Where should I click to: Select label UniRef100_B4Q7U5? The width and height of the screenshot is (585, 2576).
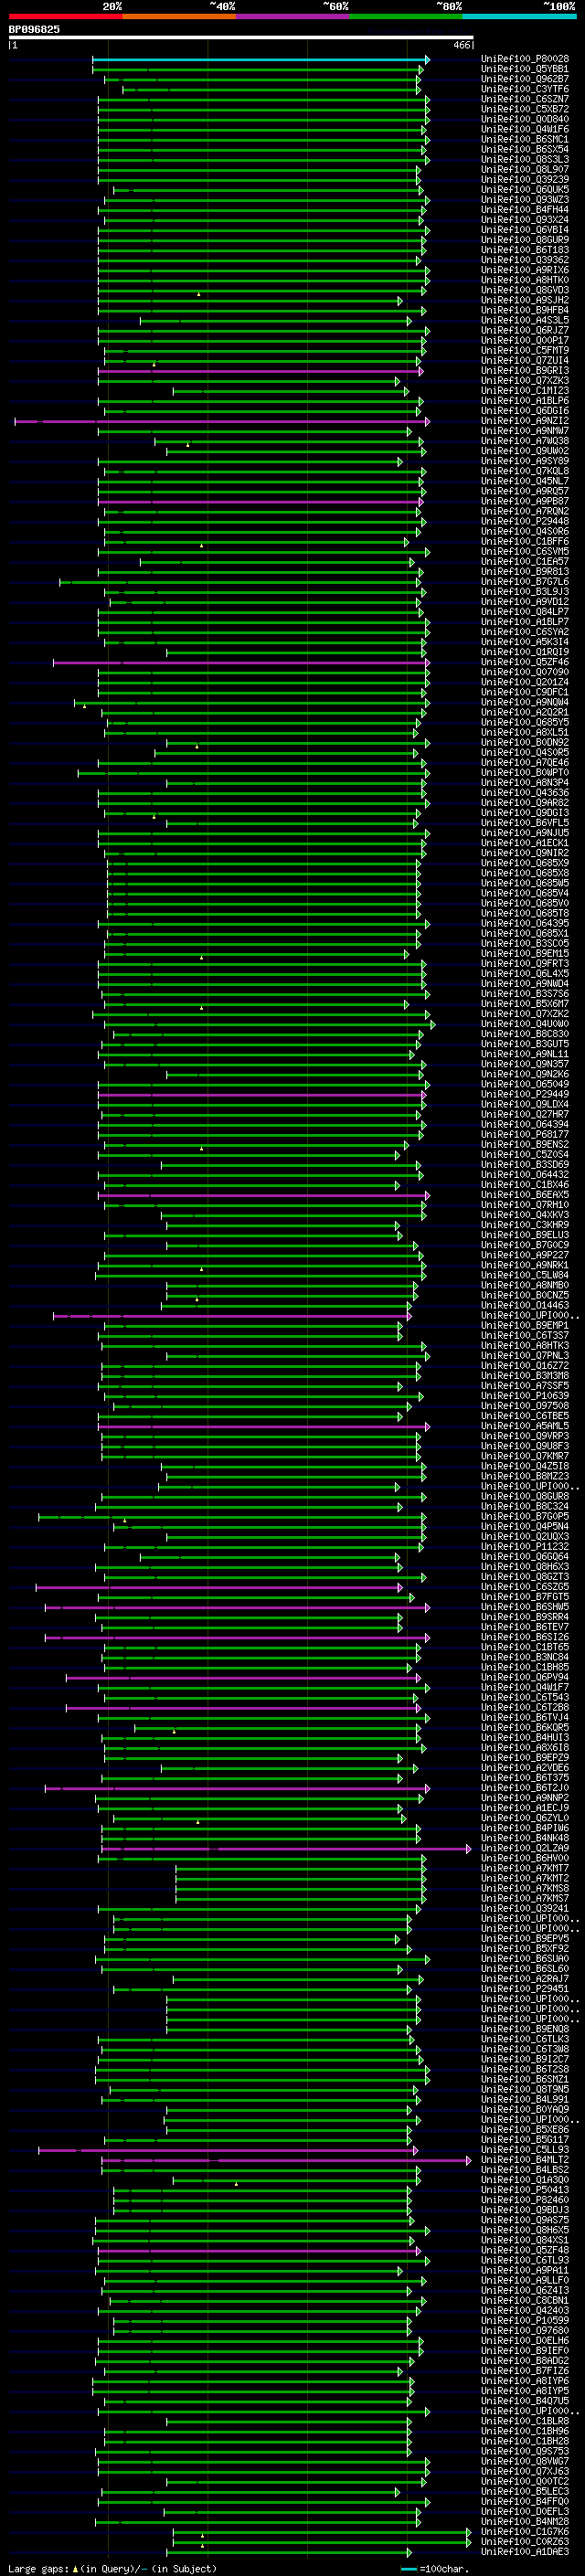coord(525,2400)
